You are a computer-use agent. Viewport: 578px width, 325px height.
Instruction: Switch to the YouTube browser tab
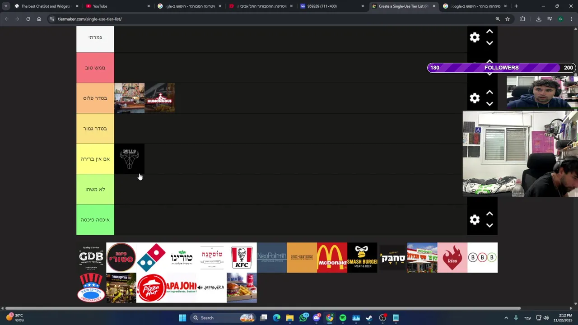[117, 6]
